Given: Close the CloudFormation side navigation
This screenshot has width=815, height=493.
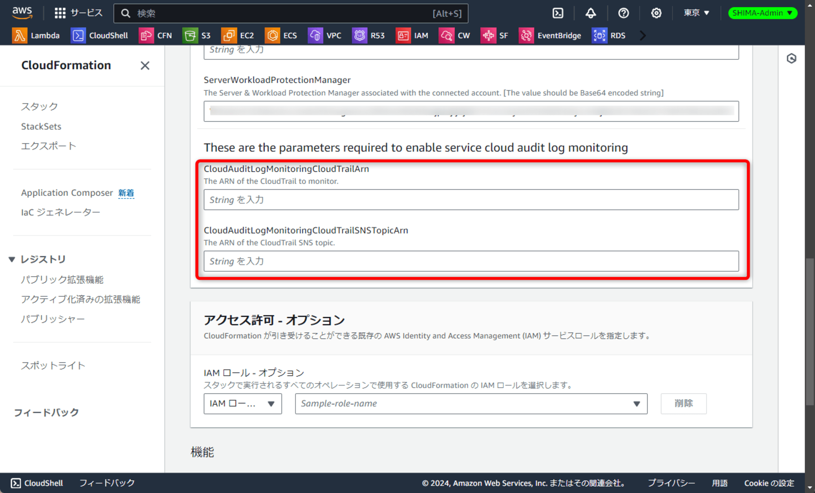Looking at the screenshot, I should (x=145, y=65).
